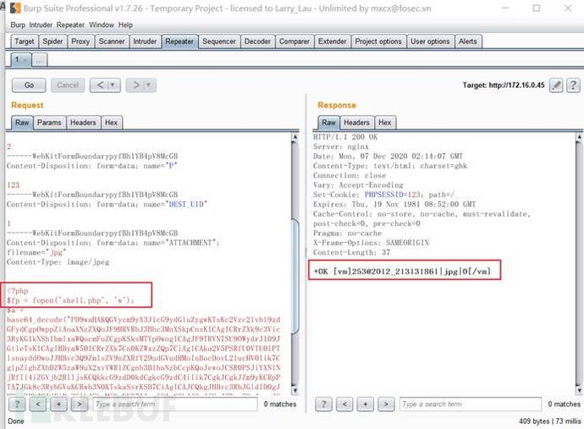Expand the forward history dropdown arrow

tap(150, 85)
